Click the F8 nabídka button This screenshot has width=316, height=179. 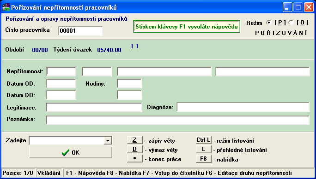[204, 159]
